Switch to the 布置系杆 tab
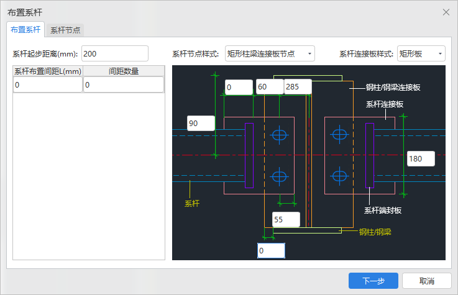458x295 pixels. click(x=25, y=29)
